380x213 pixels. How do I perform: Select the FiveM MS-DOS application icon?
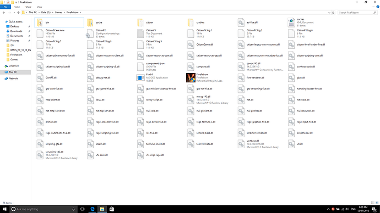pyautogui.click(x=140, y=78)
